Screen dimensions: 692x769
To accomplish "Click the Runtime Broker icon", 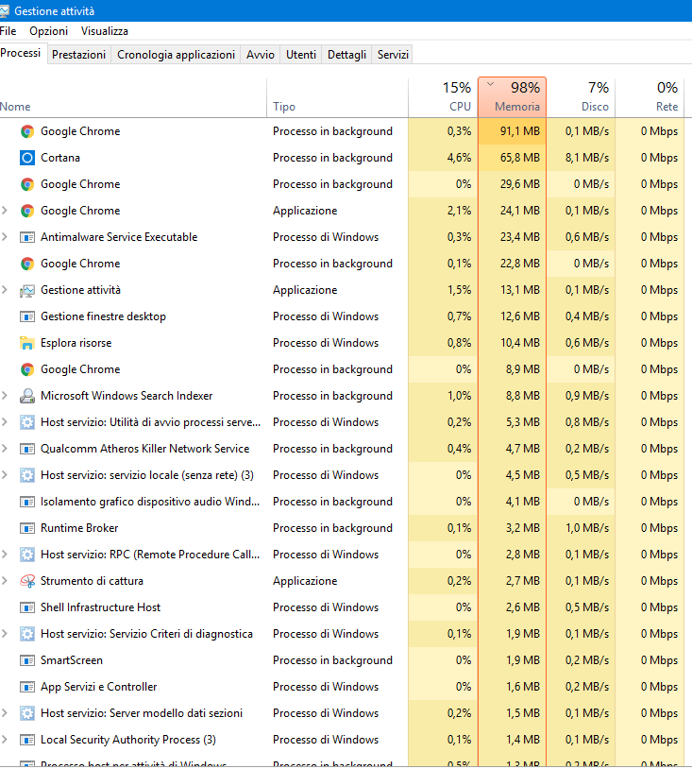I will [27, 528].
